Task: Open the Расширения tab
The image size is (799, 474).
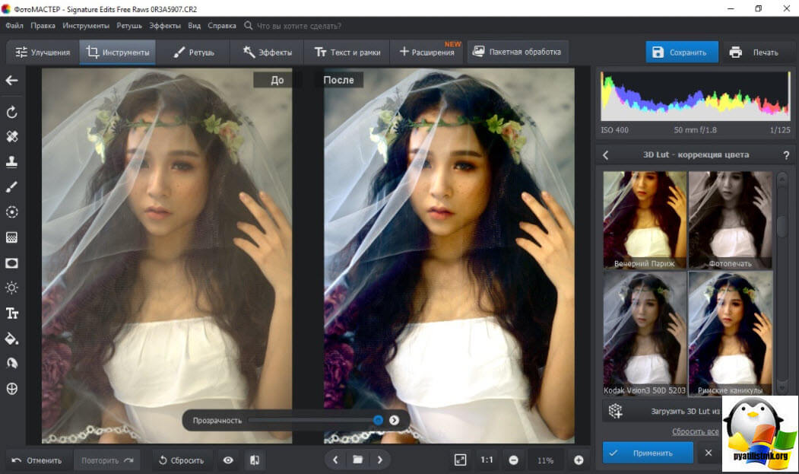Action: coord(427,52)
